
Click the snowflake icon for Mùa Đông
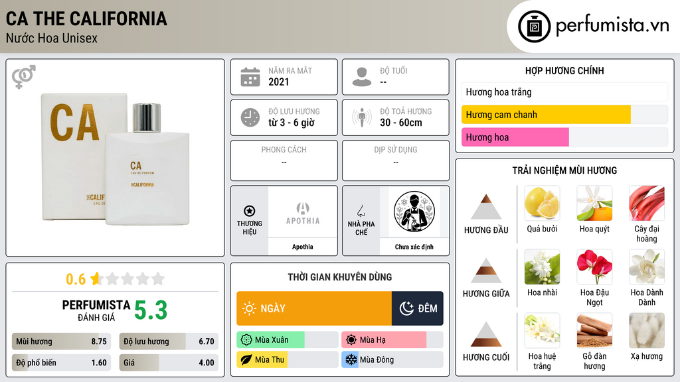coord(351,359)
